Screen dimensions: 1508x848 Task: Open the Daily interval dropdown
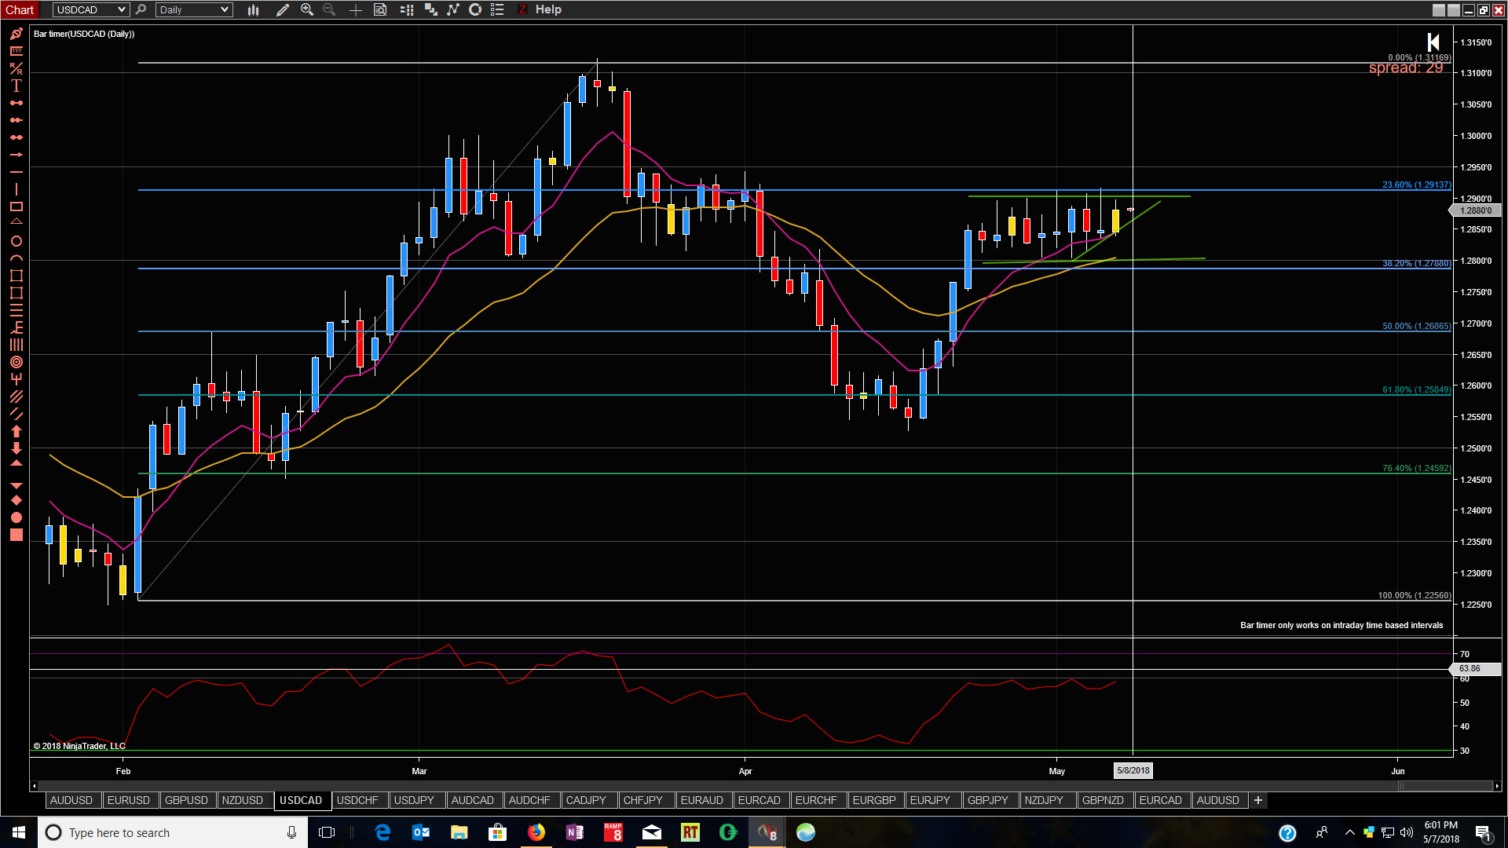pyautogui.click(x=224, y=10)
